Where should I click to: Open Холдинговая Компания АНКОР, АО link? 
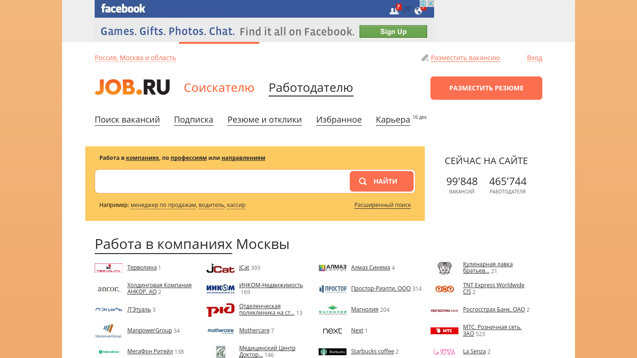tap(159, 289)
